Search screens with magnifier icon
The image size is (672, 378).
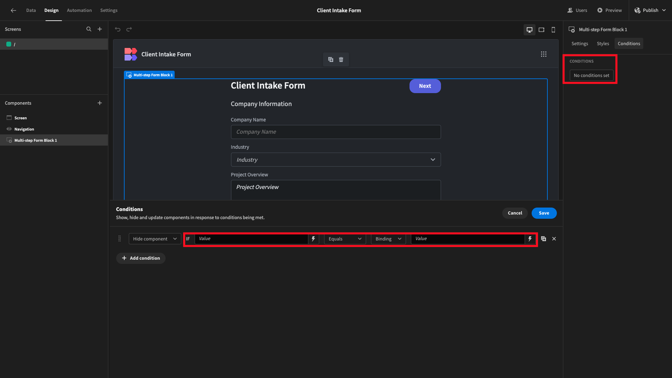tap(89, 29)
